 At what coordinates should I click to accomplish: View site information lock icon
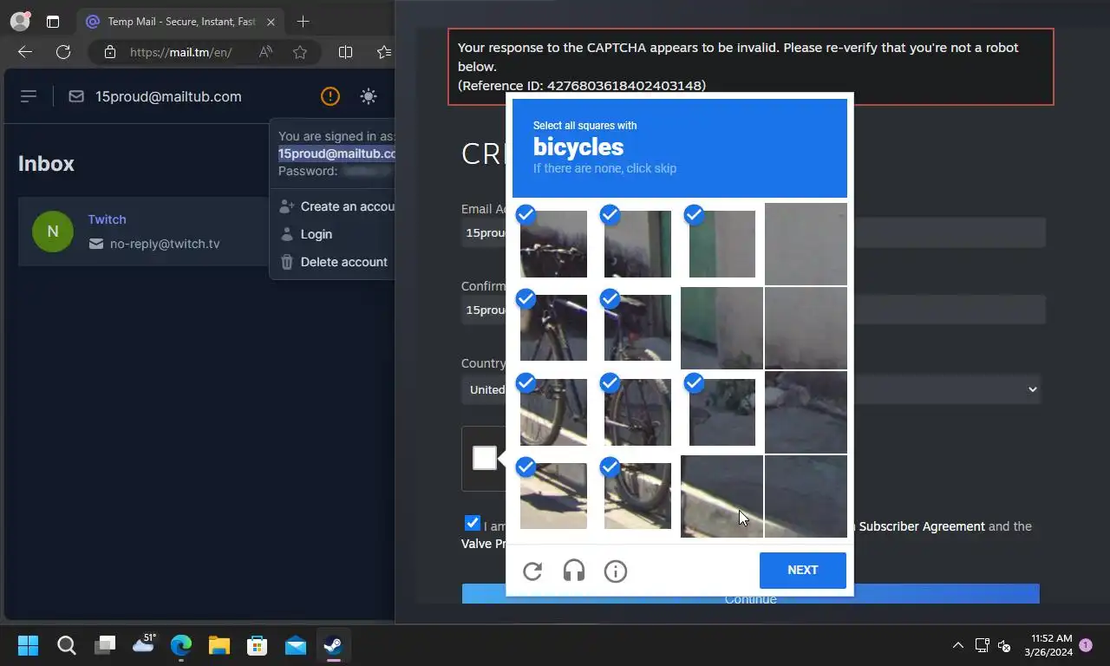pos(109,52)
